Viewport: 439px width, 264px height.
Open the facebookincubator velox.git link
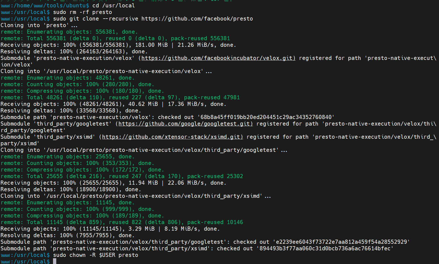tap(218, 58)
